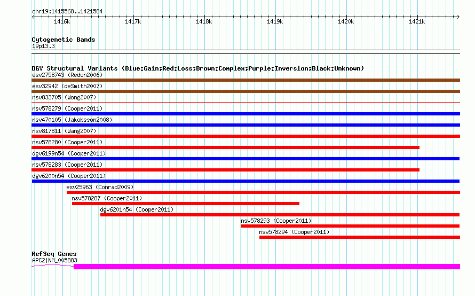
Task: Select the red esv25963 loss bar
Action: (263, 192)
